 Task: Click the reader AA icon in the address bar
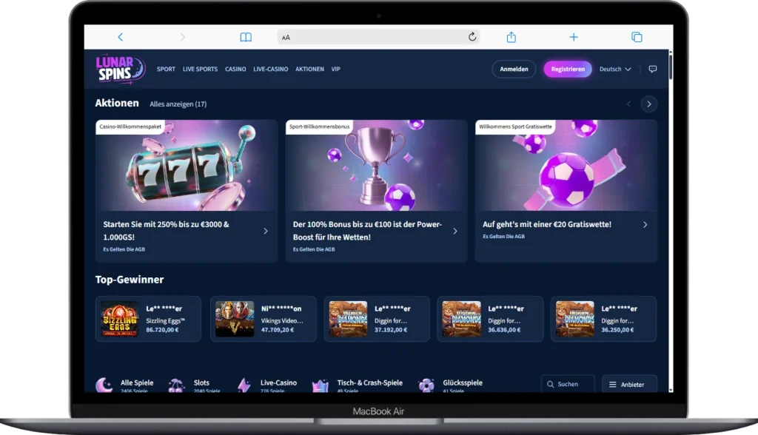[286, 37]
